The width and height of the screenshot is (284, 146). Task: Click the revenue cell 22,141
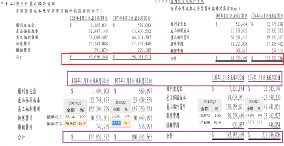point(71,117)
